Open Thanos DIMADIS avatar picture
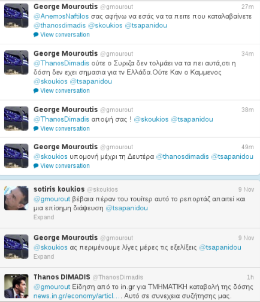Screen dimensions: 260x302 pyautogui.click(x=16, y=286)
